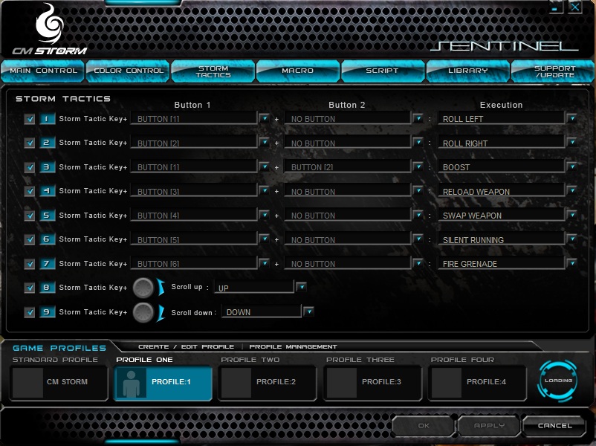The height and width of the screenshot is (446, 596).
Task: Select the CM STORM standard profile
Action: (59, 383)
